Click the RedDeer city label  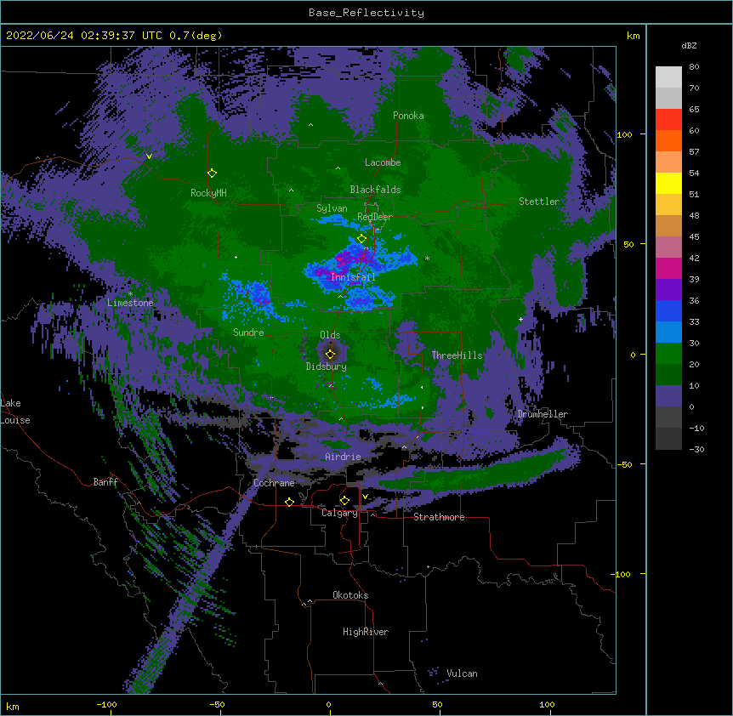click(375, 217)
